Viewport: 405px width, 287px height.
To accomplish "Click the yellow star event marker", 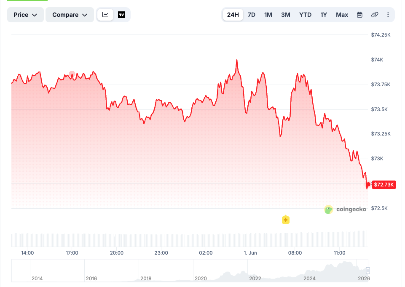I will point(285,220).
